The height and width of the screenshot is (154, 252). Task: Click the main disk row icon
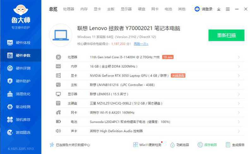(x=58, y=103)
